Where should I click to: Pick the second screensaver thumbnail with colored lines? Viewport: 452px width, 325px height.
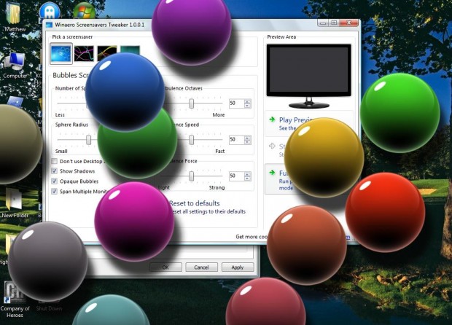(85, 53)
